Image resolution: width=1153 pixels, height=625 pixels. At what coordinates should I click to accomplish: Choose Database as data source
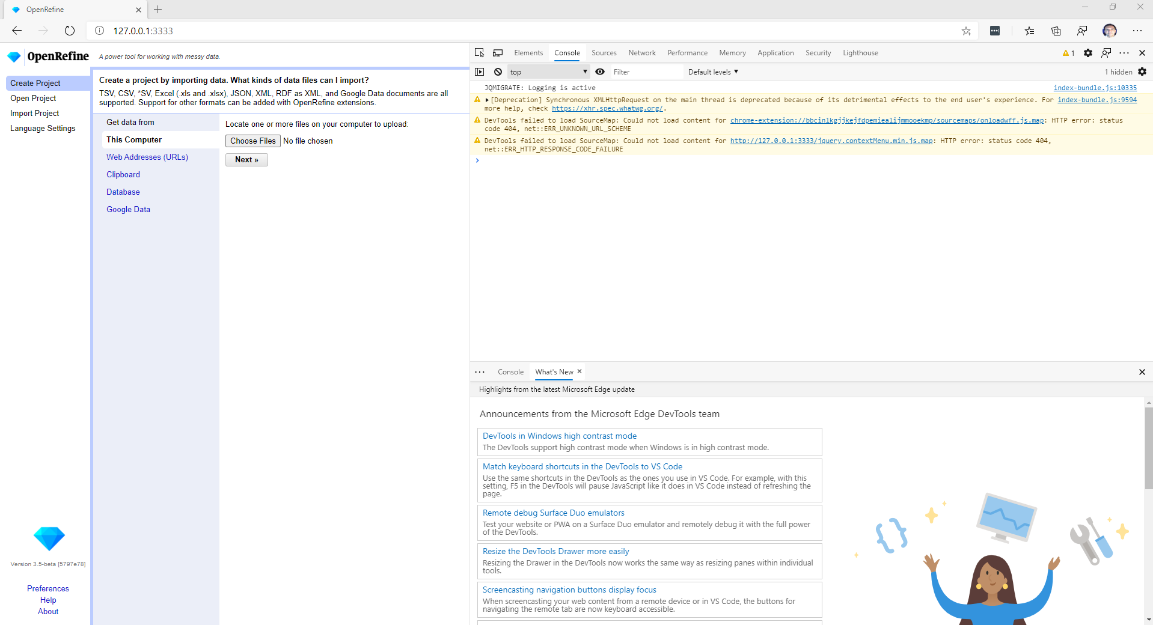(123, 192)
